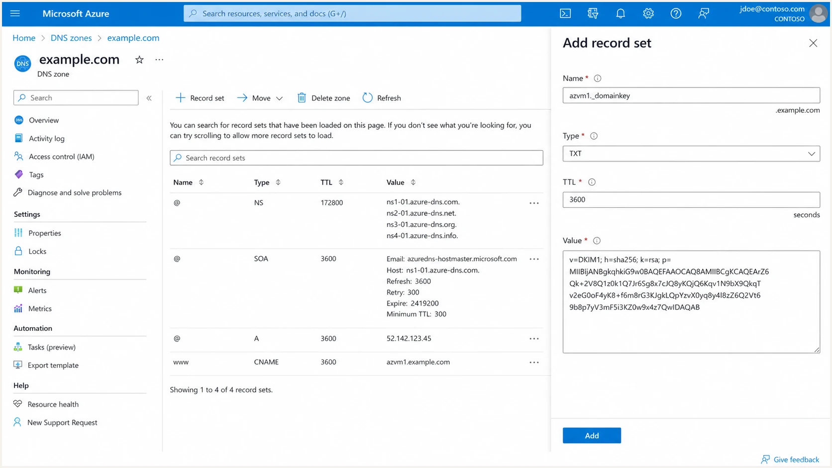832x468 pixels.
Task: Click the info icon next to Type
Action: (x=594, y=136)
